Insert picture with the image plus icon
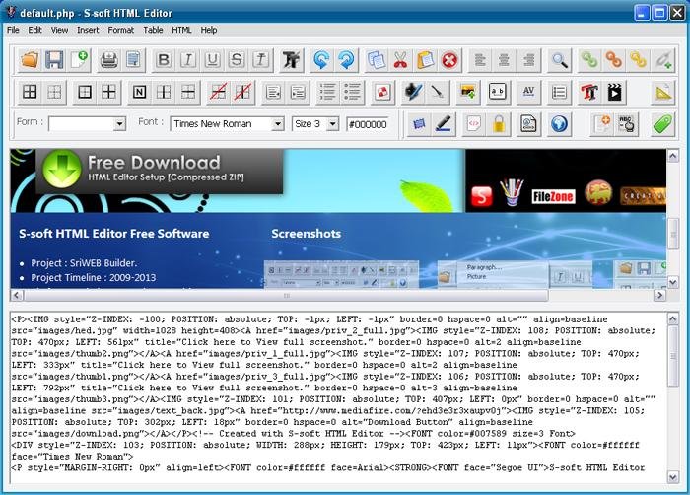 click(468, 92)
